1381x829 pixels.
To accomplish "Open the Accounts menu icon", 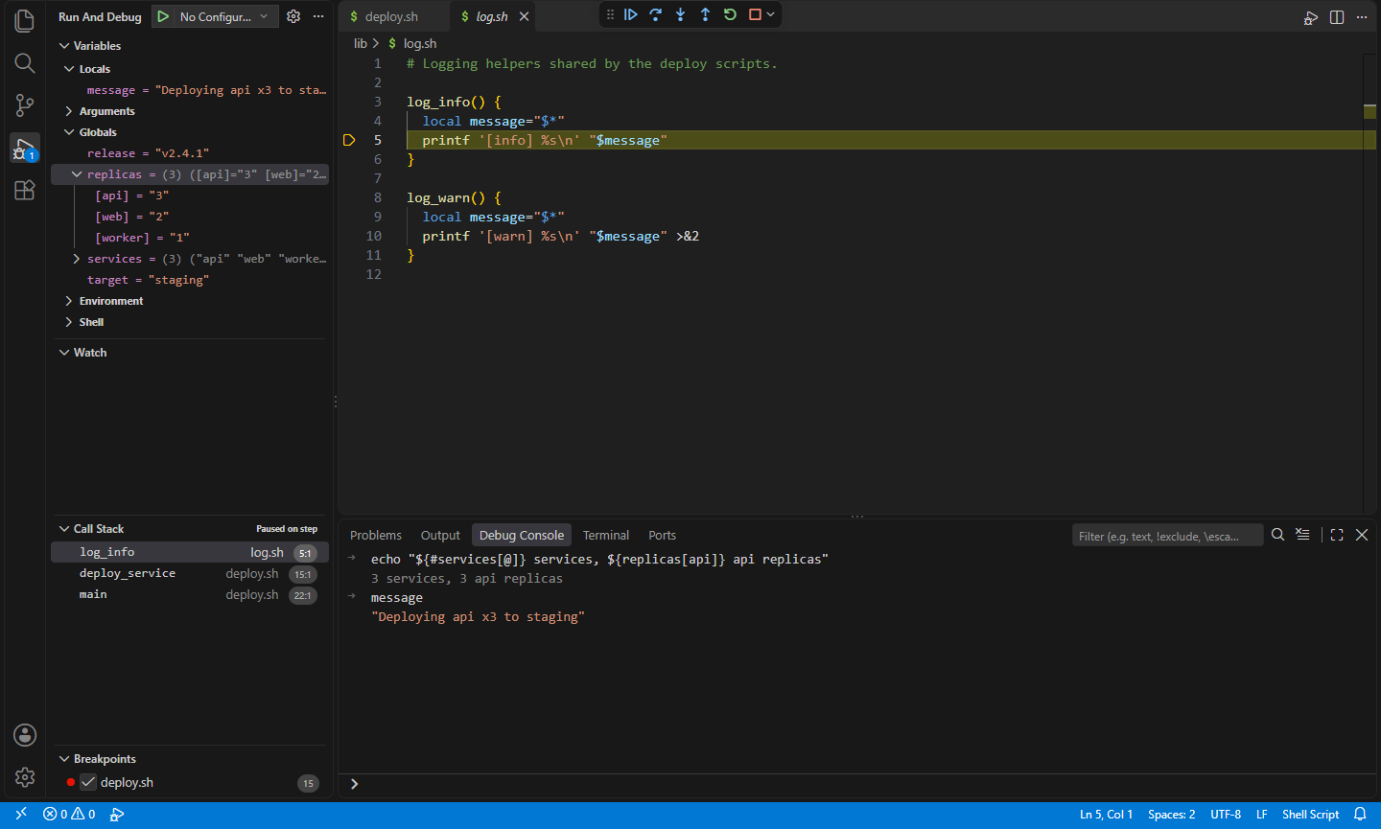I will [x=25, y=735].
